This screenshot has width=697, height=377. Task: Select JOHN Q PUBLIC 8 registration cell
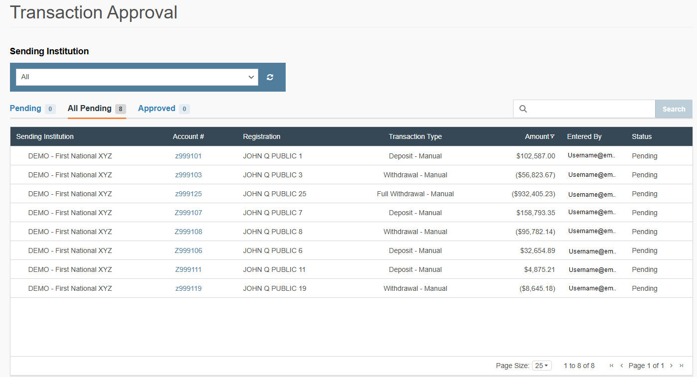(x=273, y=232)
